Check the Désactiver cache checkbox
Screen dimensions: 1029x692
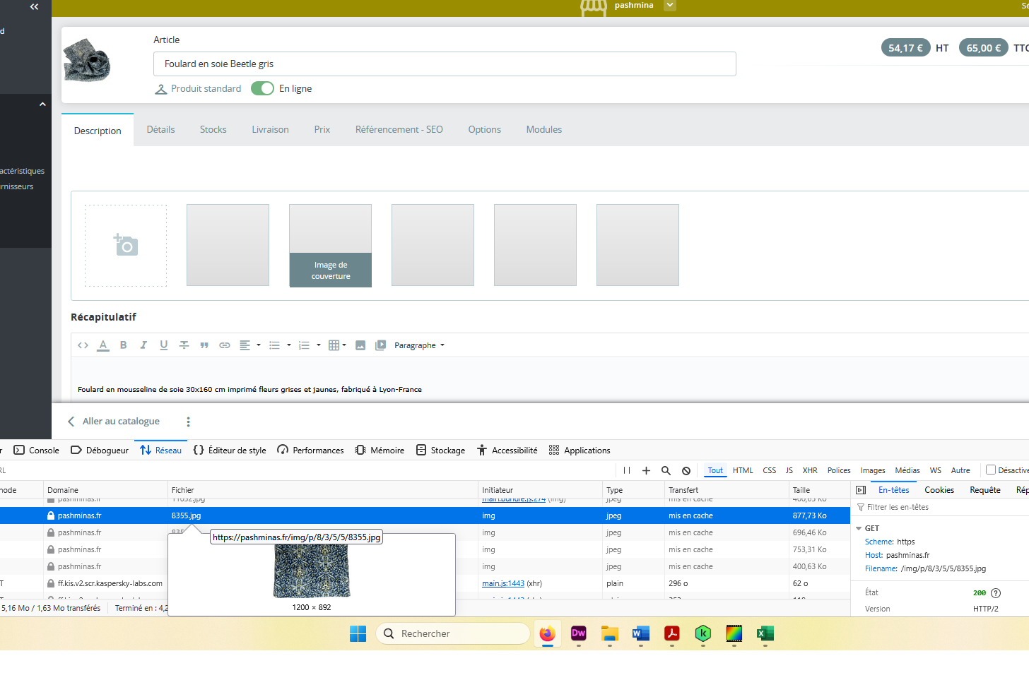click(991, 470)
